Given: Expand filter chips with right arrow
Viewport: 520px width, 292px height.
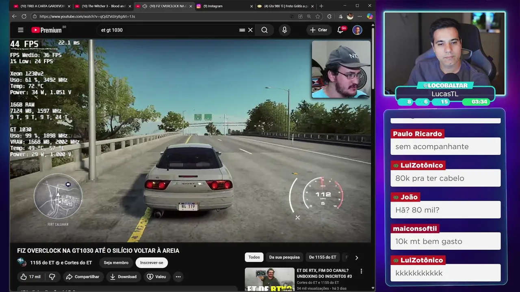Looking at the screenshot, I should pos(357,258).
